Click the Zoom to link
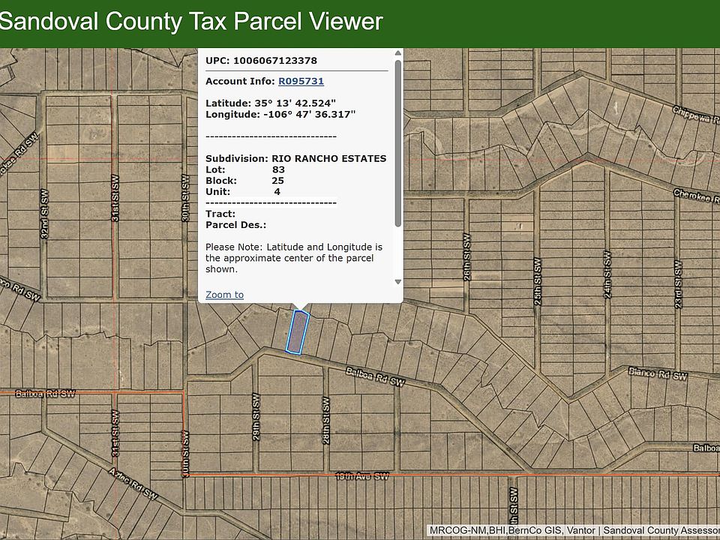Viewport: 720px width, 540px height. click(x=224, y=295)
